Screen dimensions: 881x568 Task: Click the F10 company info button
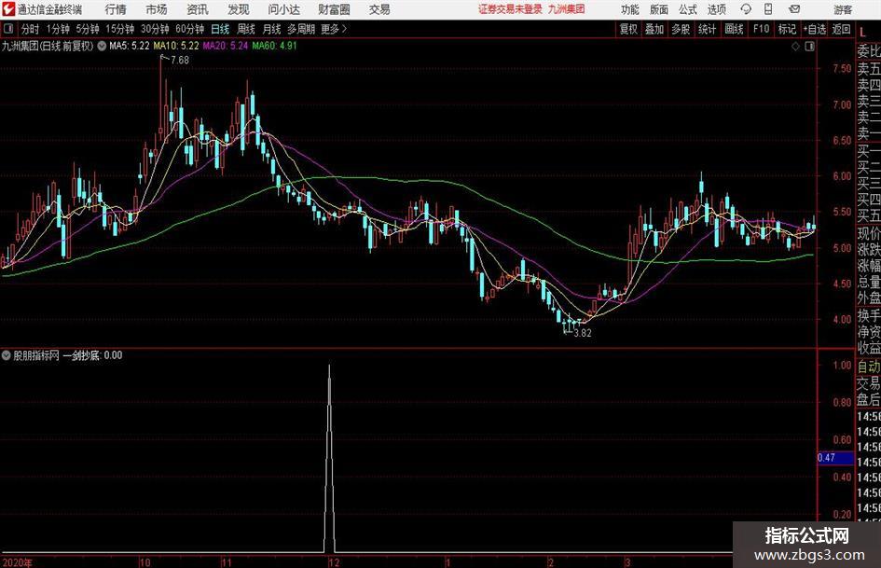click(761, 29)
